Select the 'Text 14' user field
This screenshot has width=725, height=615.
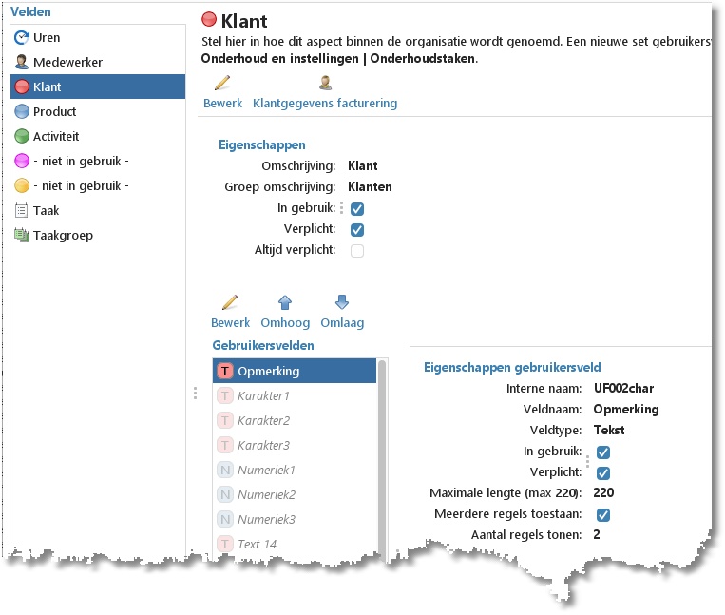click(295, 544)
